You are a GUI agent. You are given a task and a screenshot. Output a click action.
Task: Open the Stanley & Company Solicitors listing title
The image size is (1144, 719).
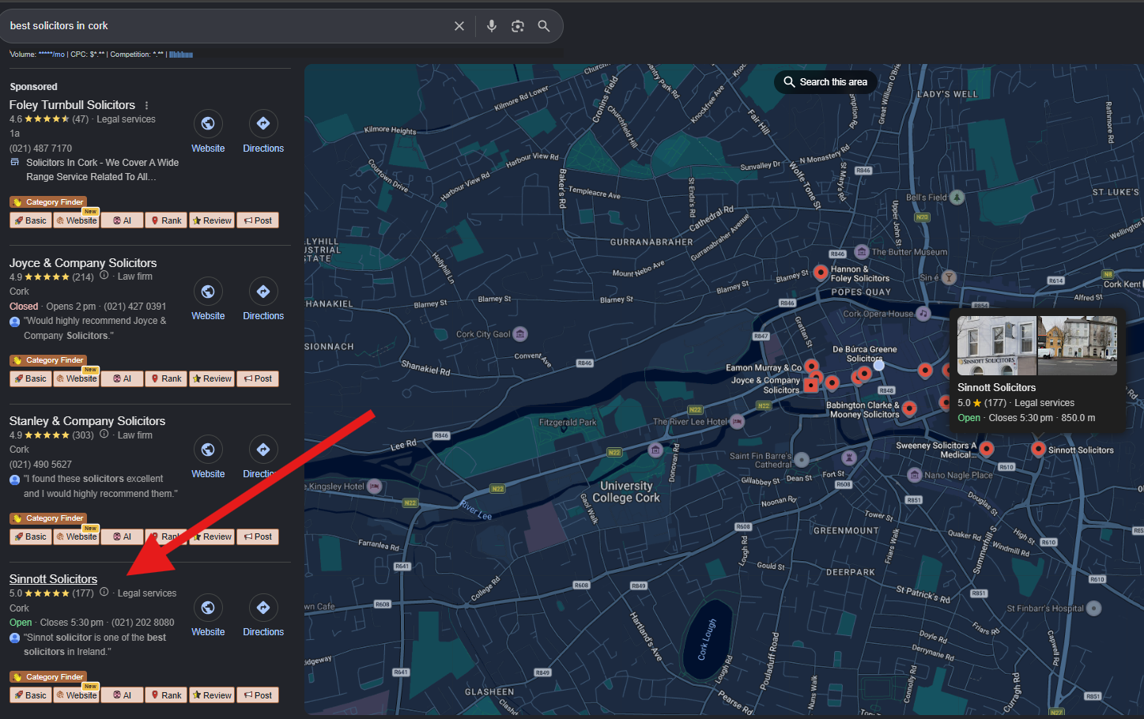(x=87, y=421)
